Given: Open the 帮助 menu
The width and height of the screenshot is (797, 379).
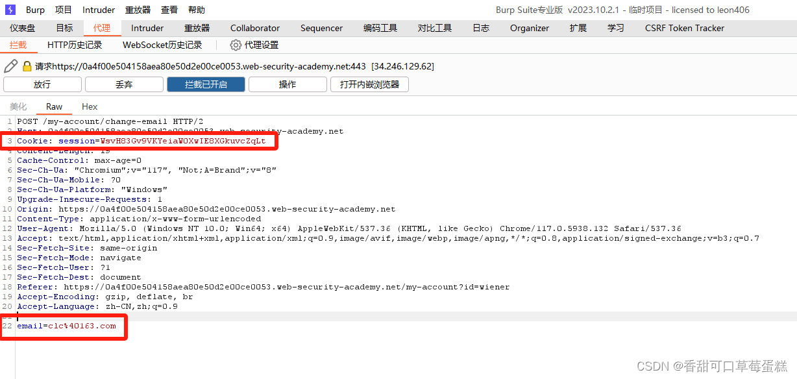Looking at the screenshot, I should point(197,10).
